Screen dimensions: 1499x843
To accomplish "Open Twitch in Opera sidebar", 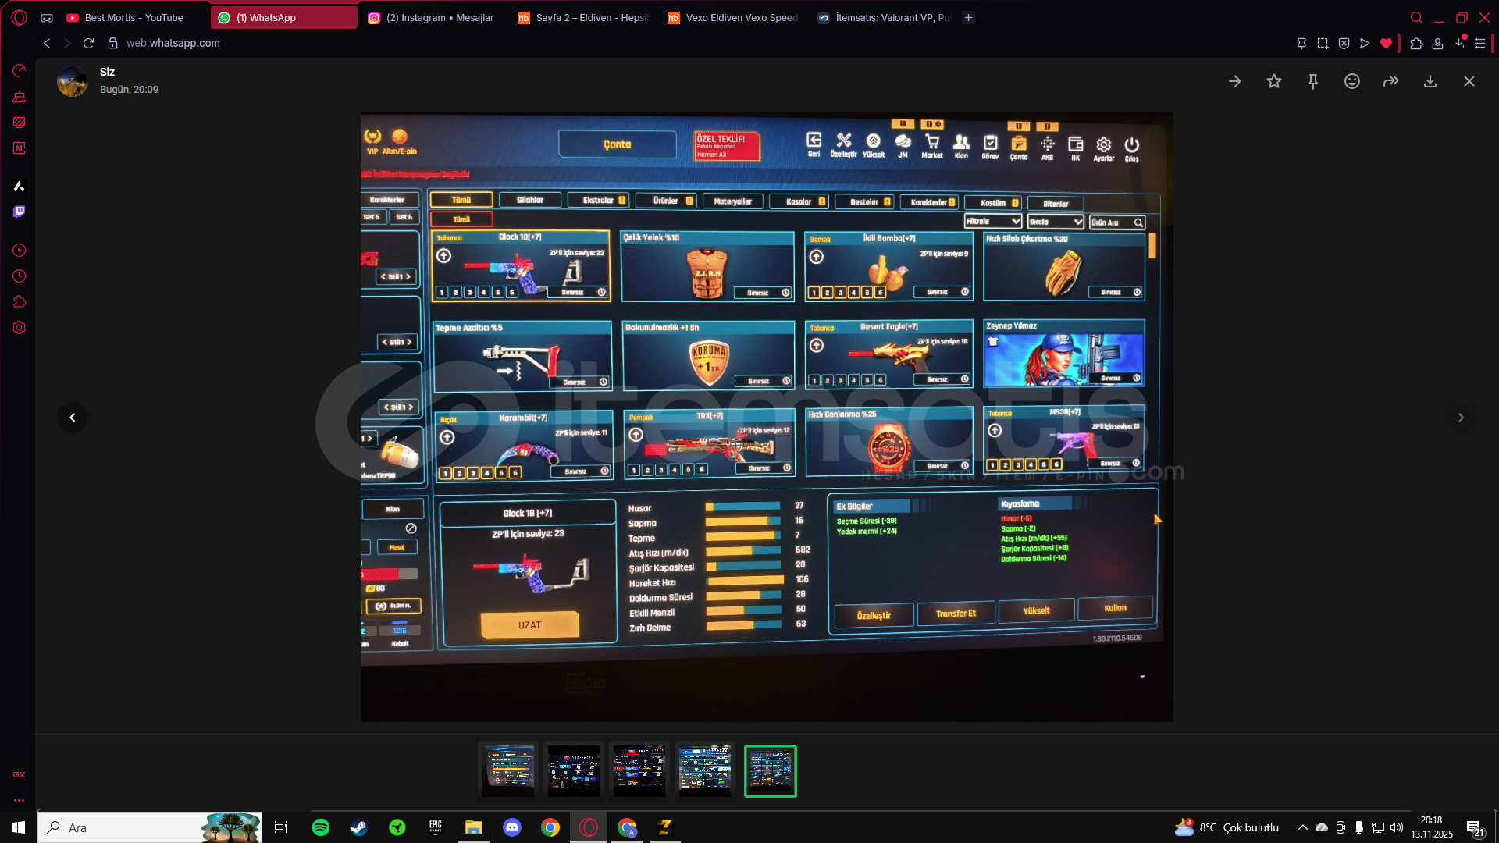I will [x=20, y=212].
